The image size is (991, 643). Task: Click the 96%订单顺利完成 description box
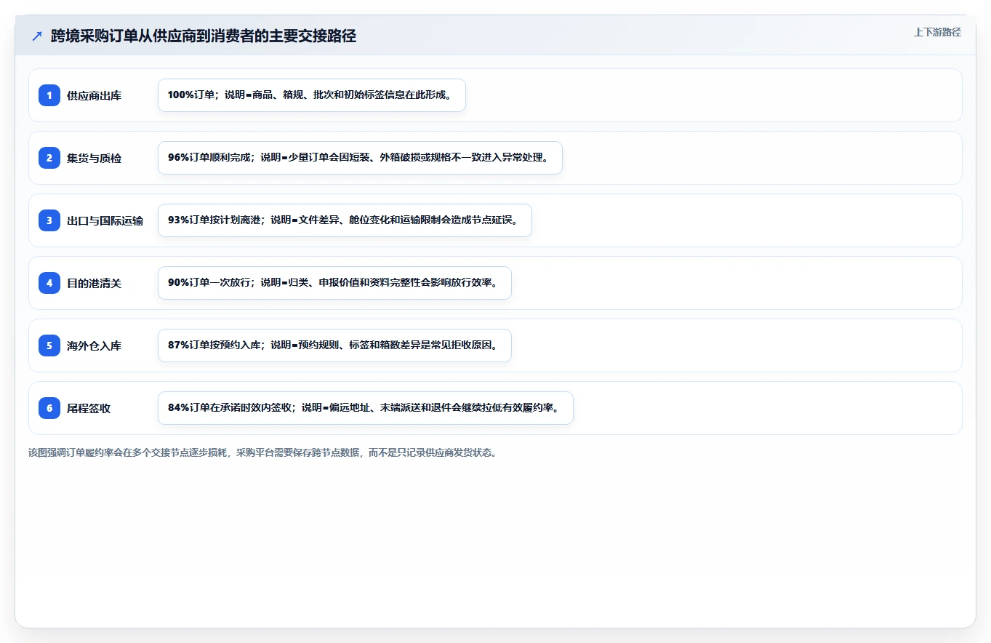pyautogui.click(x=360, y=158)
